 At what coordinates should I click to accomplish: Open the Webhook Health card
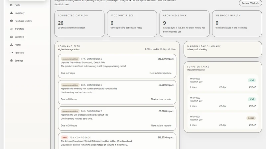(x=237, y=24)
